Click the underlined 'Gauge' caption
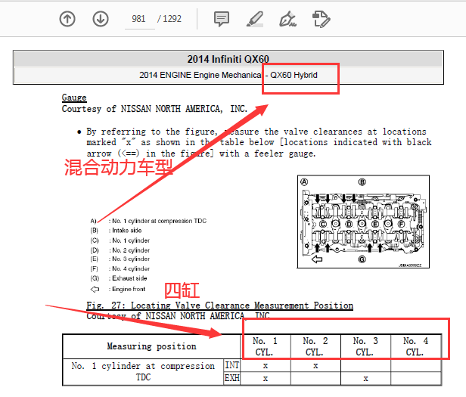This screenshot has width=466, height=397. [x=74, y=98]
